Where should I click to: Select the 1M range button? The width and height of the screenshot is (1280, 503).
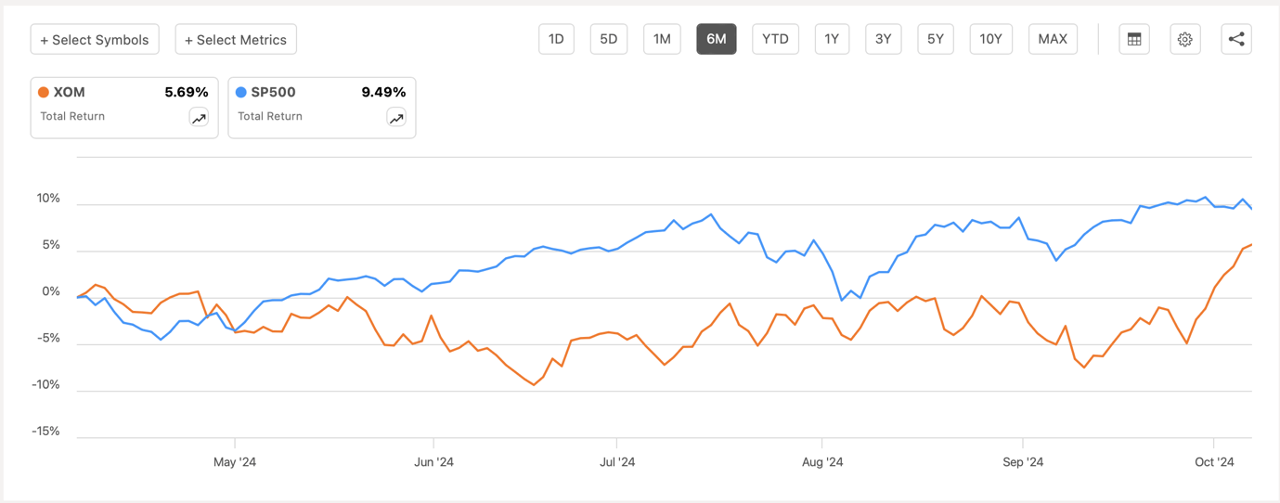click(x=662, y=39)
